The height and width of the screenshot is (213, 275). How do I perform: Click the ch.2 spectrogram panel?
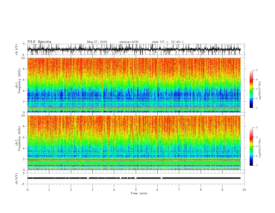pyautogui.click(x=134, y=143)
